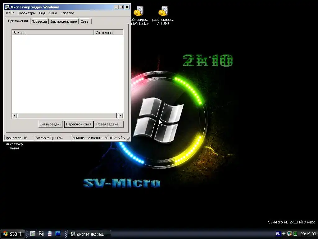This screenshot has height=239, width=318.
Task: Switch to the Процессы tab
Action: tap(39, 21)
